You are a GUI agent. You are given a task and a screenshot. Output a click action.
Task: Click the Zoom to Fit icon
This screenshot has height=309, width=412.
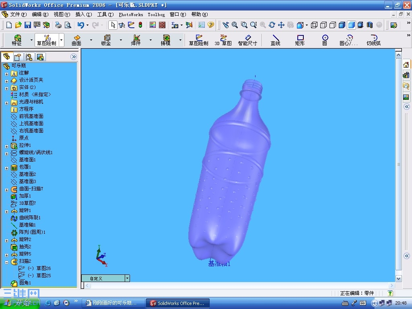click(x=235, y=25)
